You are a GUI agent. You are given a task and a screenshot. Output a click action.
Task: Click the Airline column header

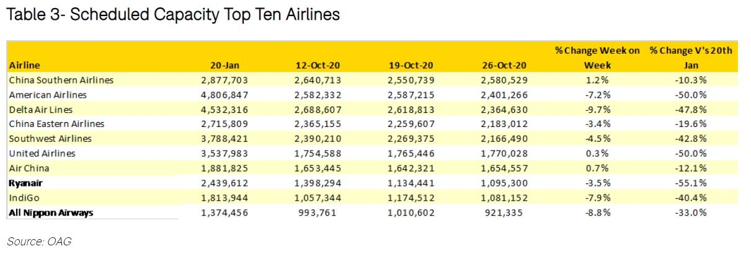(x=25, y=65)
